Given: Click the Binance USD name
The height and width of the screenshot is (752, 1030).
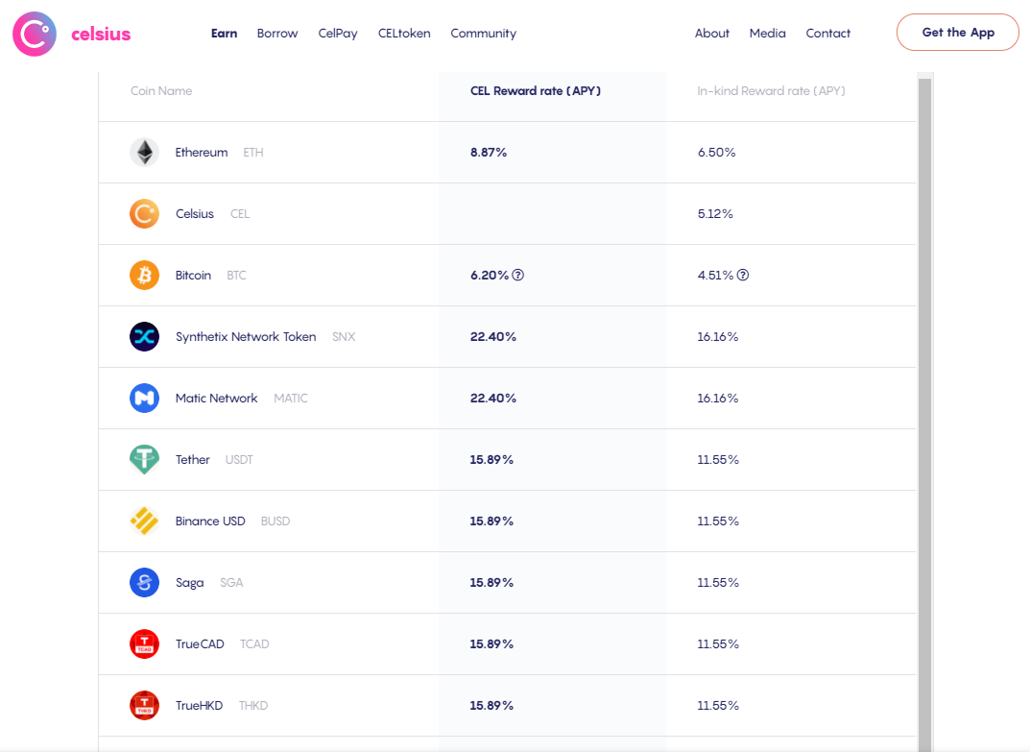Looking at the screenshot, I should (210, 522).
